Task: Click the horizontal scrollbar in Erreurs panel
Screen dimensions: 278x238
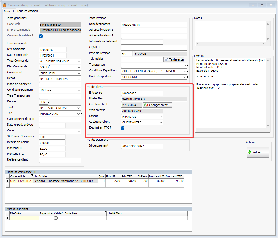Action: (x=211, y=130)
